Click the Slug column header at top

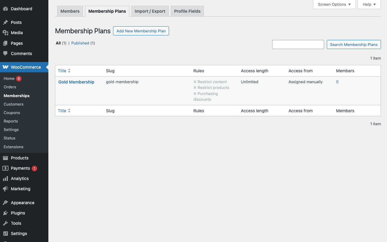[110, 71]
